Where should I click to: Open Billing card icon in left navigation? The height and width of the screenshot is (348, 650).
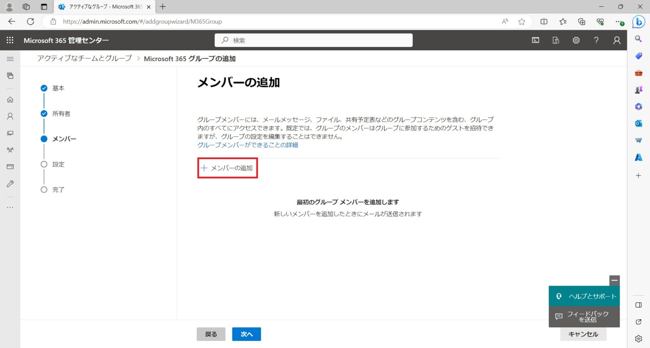[x=10, y=167]
